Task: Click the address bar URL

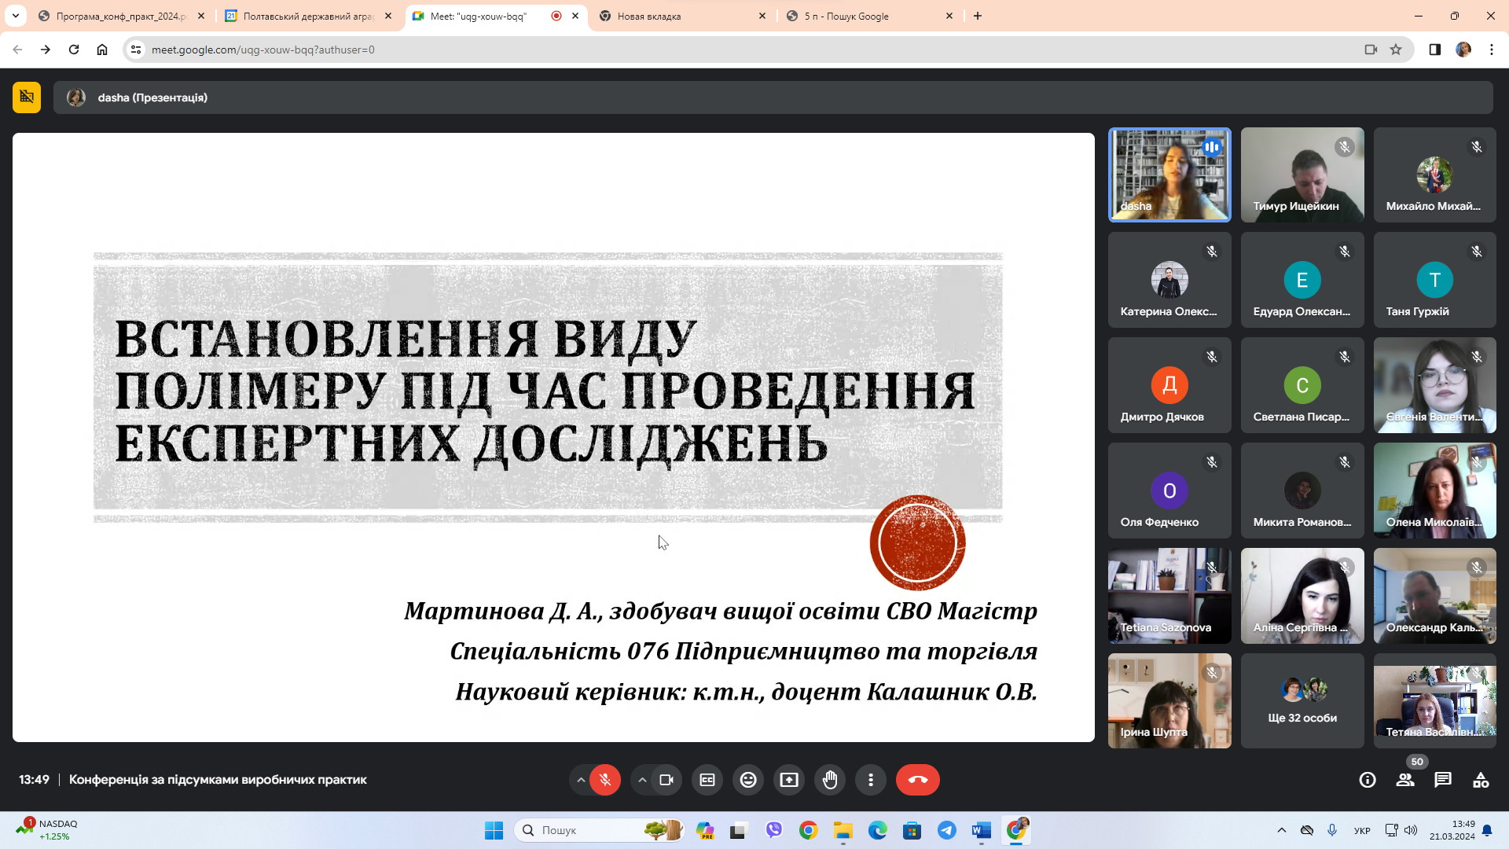Action: pyautogui.click(x=263, y=50)
